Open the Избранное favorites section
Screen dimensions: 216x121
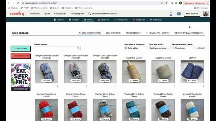point(139,20)
